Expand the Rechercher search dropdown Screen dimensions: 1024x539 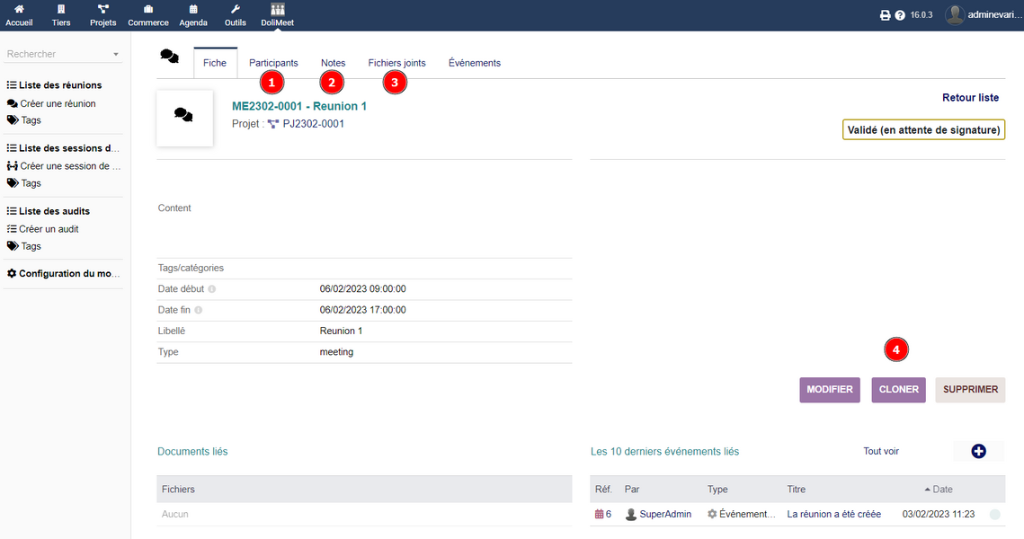116,55
